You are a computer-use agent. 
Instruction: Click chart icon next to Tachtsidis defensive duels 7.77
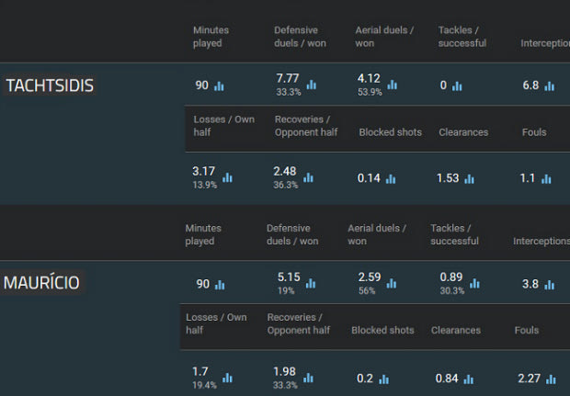tap(312, 85)
